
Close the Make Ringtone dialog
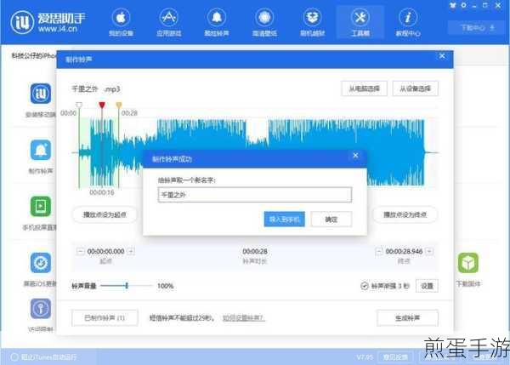click(x=442, y=56)
